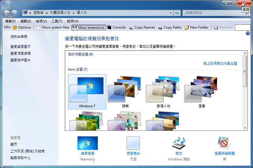Viewport: 253px width, 168px height.
Task: Maximize the personalization window
Action: (234, 3)
